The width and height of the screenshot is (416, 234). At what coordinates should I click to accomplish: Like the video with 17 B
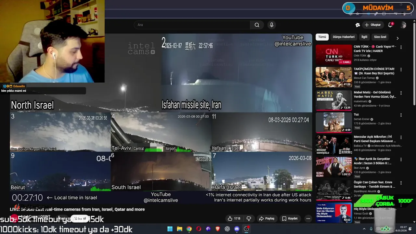[234, 218]
